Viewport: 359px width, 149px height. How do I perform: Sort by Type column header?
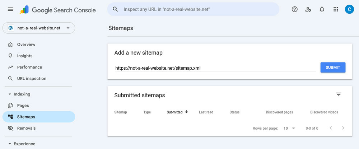pyautogui.click(x=147, y=112)
